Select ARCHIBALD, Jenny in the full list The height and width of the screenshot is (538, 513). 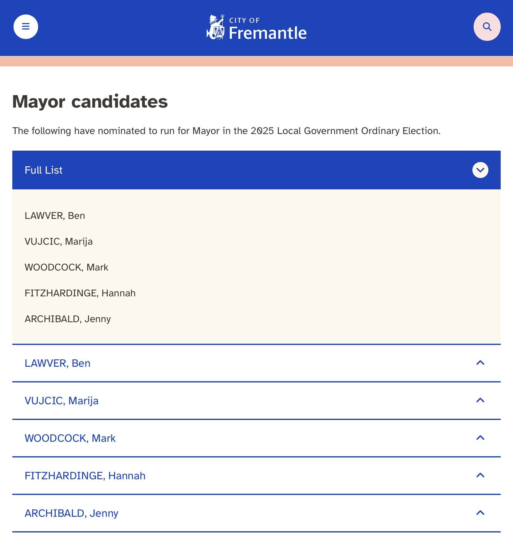(68, 319)
